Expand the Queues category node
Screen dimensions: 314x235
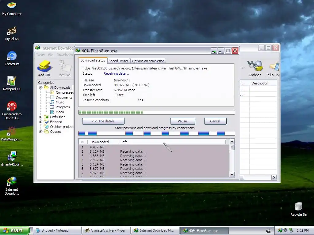click(x=41, y=132)
